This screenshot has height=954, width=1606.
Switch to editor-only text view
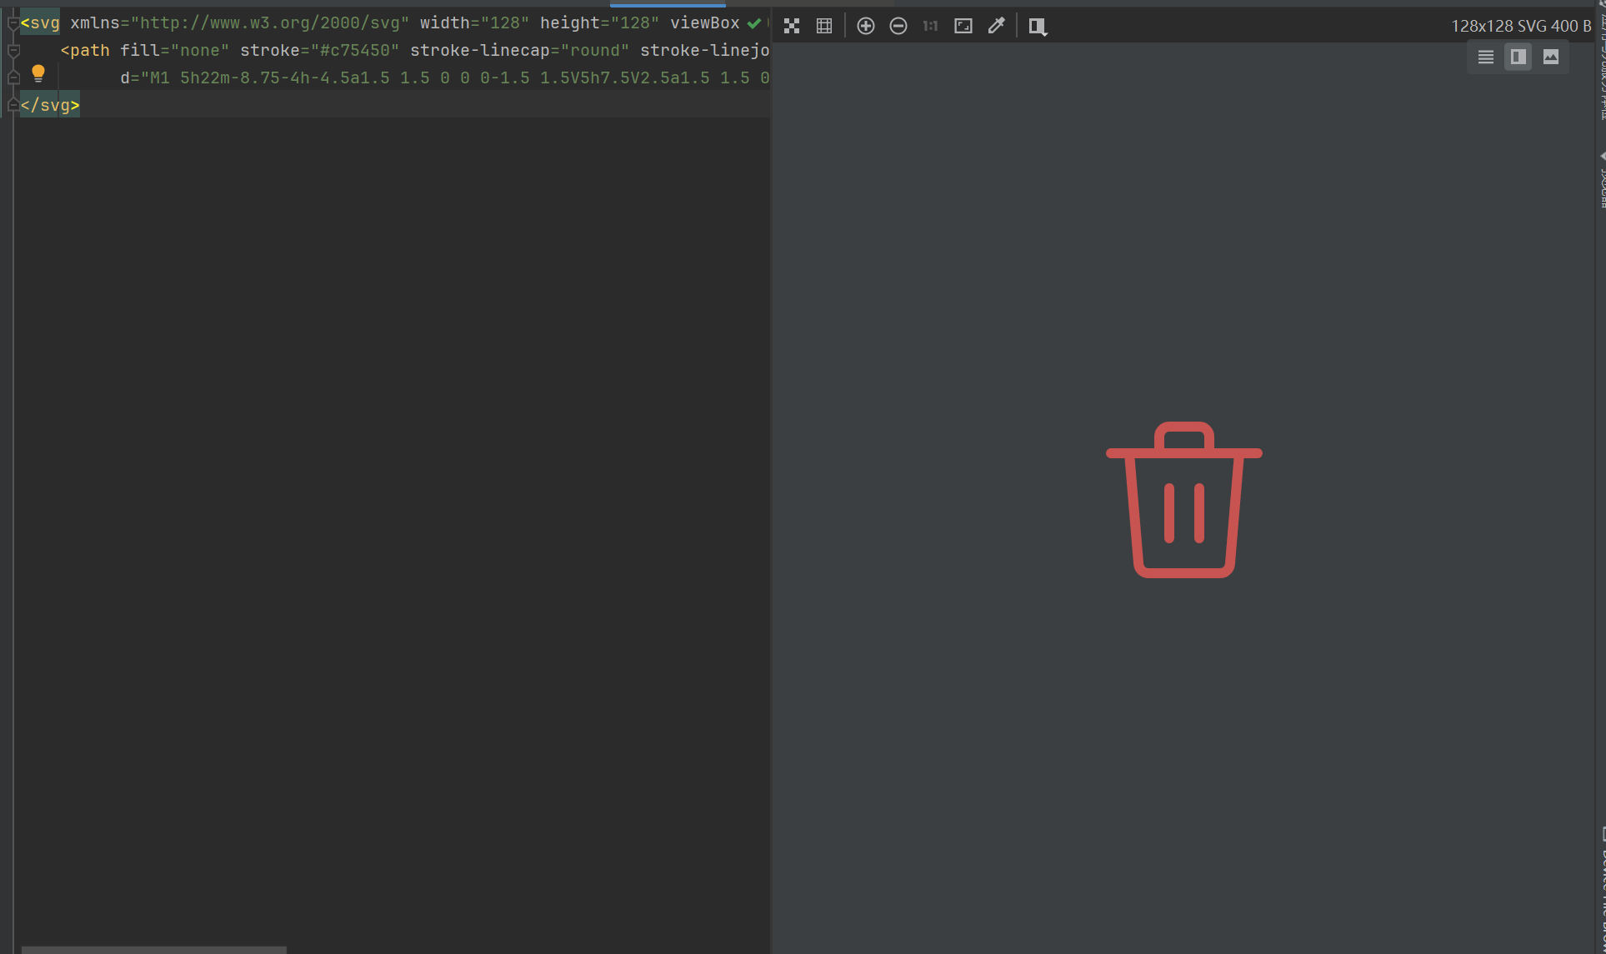1486,57
